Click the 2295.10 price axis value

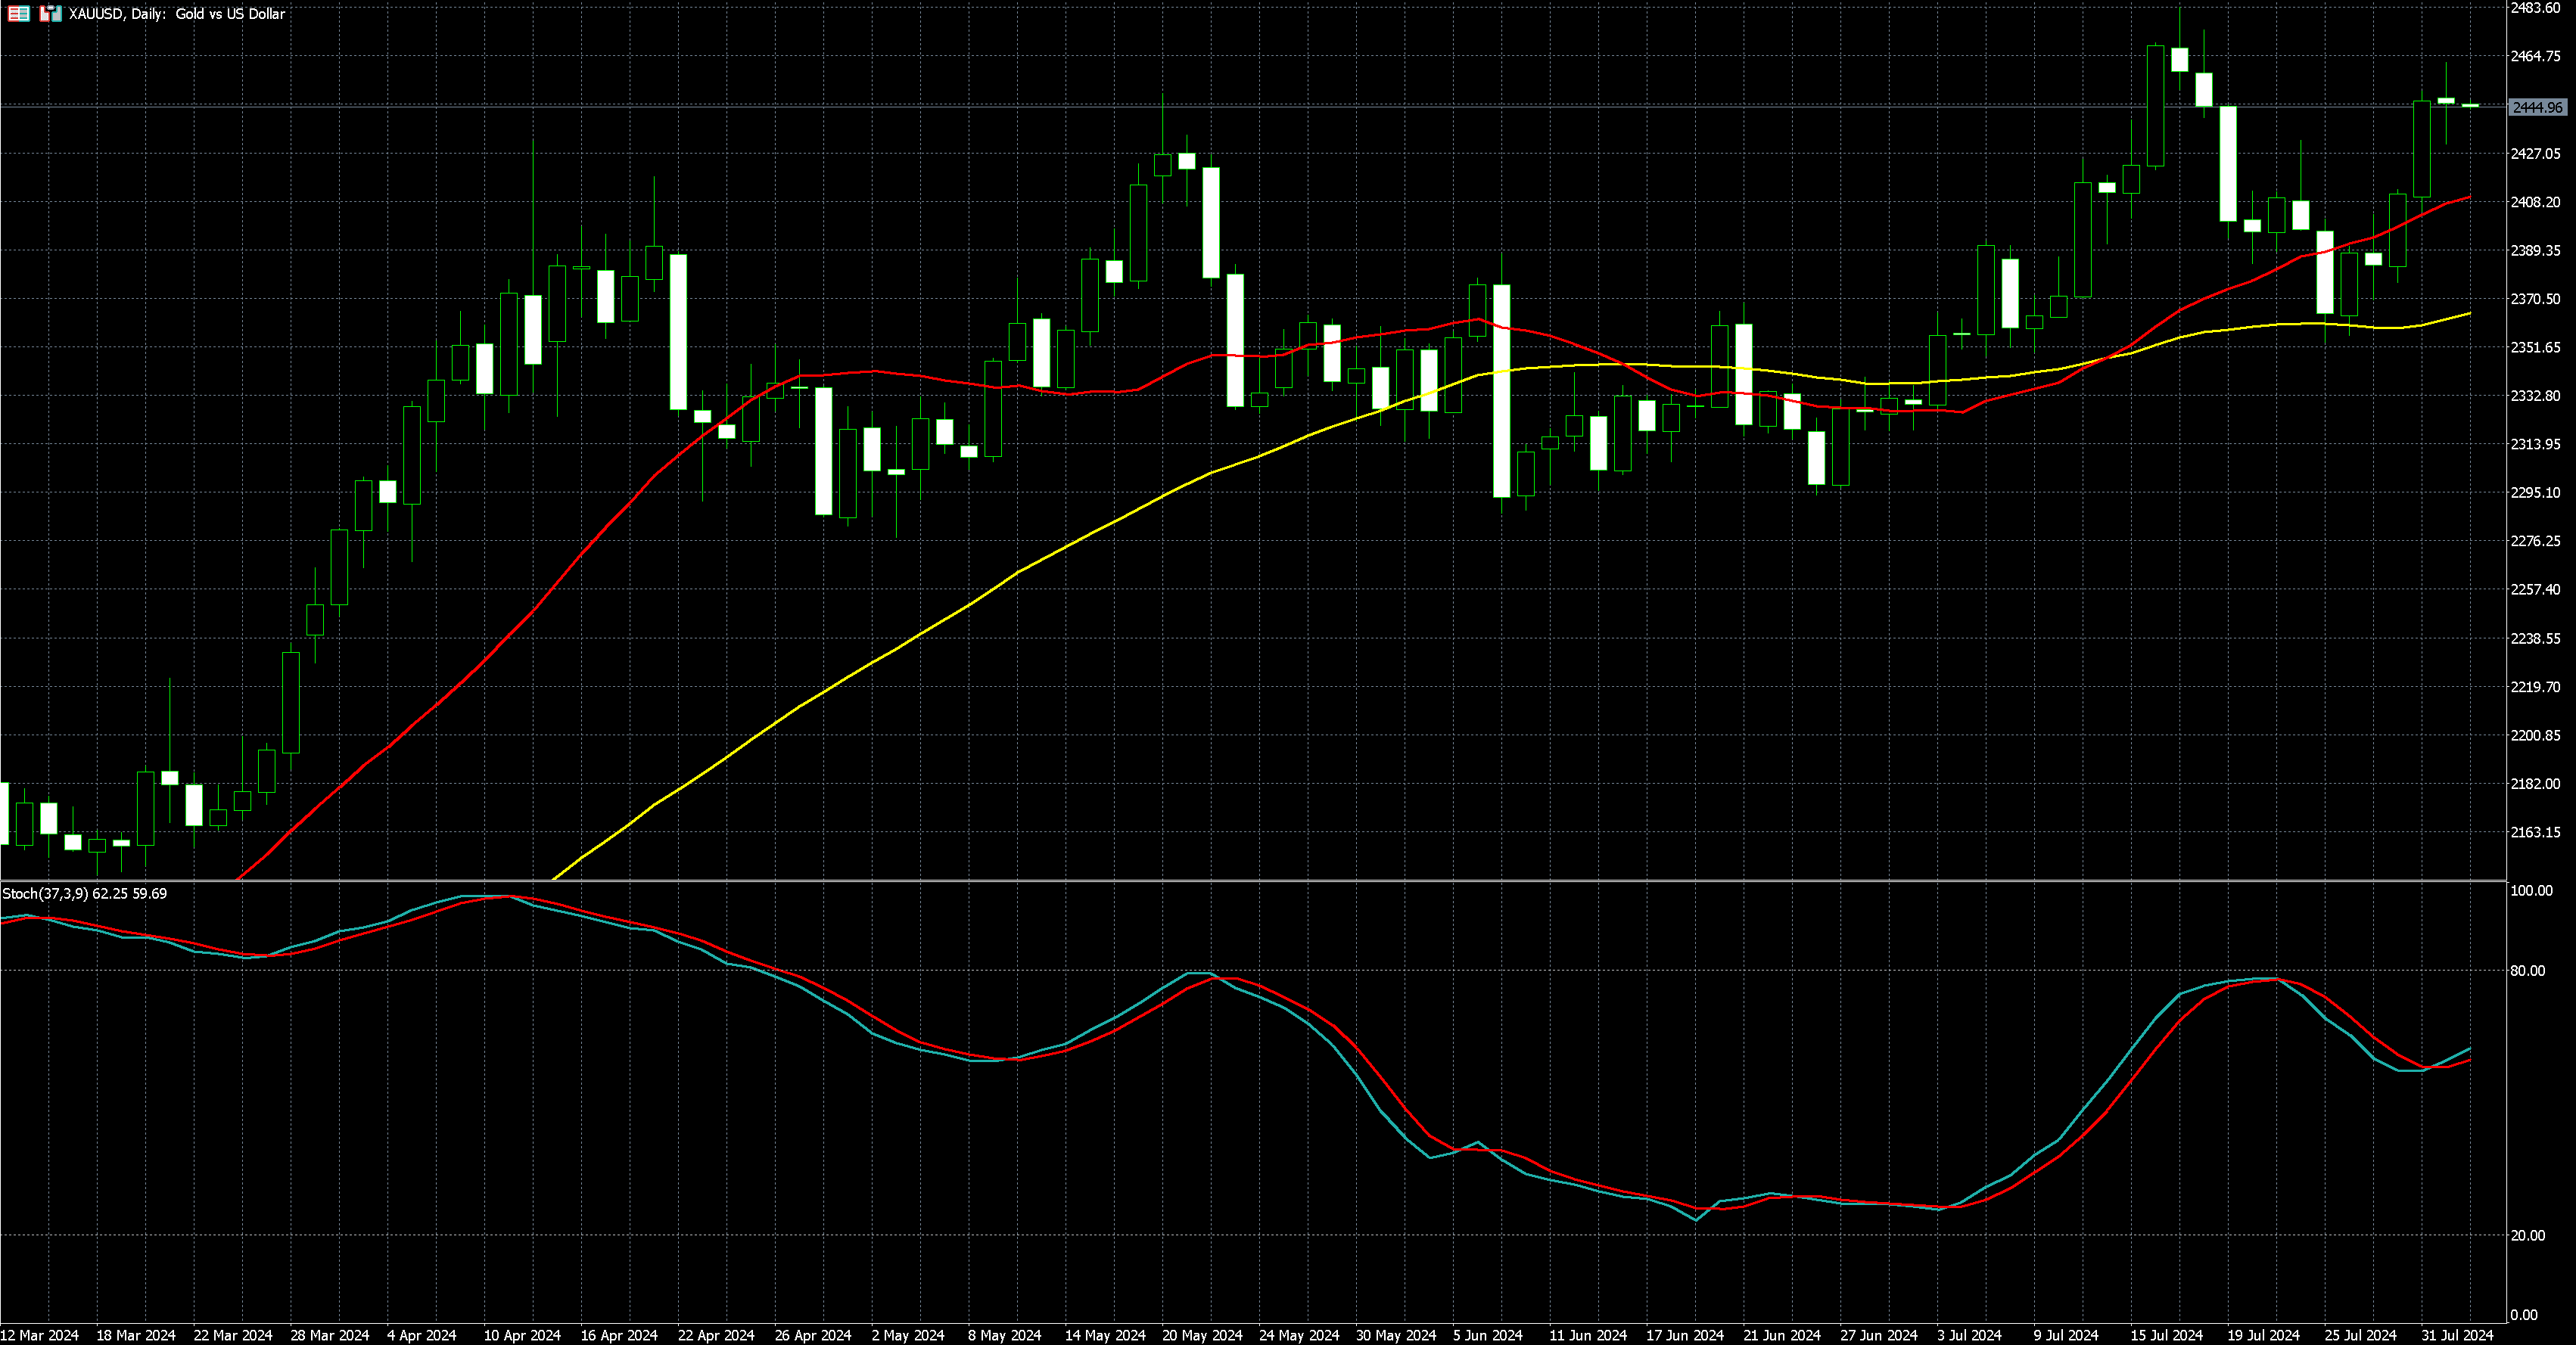(x=2535, y=492)
